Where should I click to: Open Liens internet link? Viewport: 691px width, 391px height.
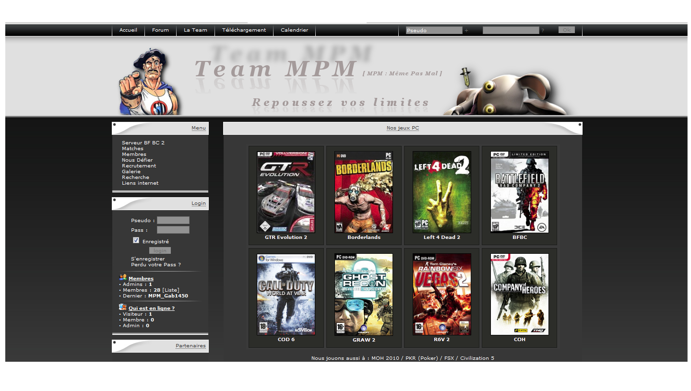coord(140,183)
